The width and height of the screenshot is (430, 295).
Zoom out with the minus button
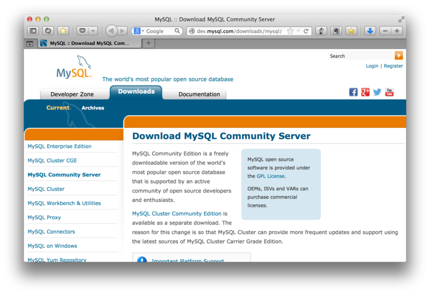click(385, 31)
